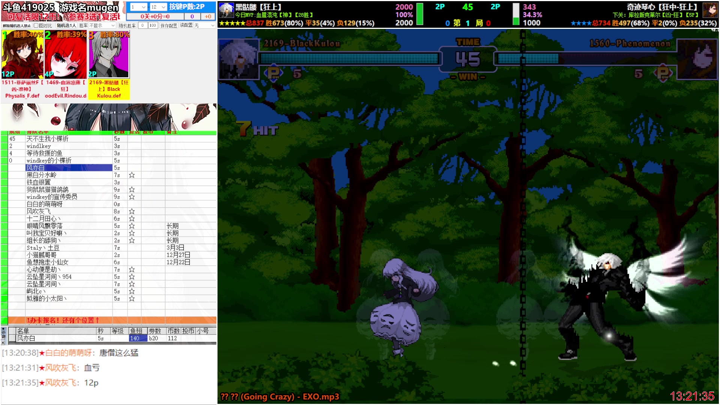Select the 天不生我小楪祈 queue row
The width and height of the screenshot is (720, 405).
tap(69, 139)
